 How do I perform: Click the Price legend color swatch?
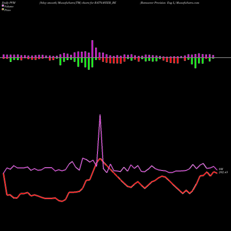coord(3,10)
